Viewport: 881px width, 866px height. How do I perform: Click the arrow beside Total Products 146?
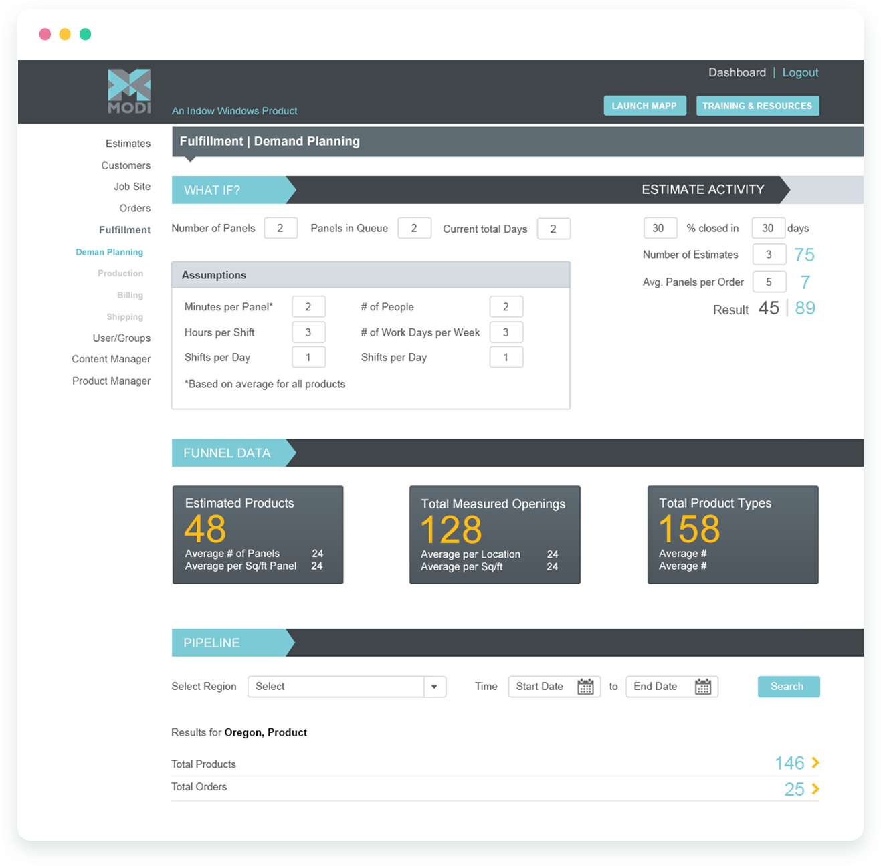point(815,762)
